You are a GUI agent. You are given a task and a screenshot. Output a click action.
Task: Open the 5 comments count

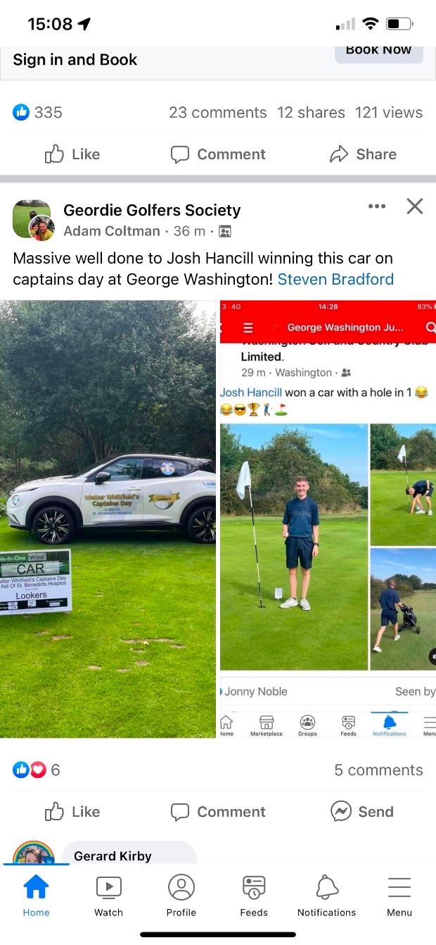point(378,770)
